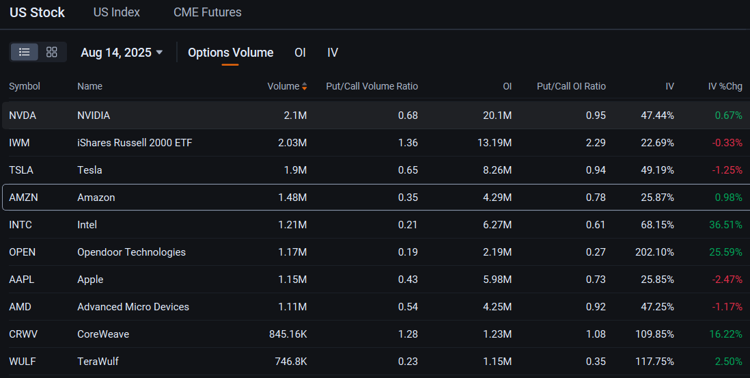Sort by Put/Call OI Ratio header
750x378 pixels.
click(x=571, y=86)
